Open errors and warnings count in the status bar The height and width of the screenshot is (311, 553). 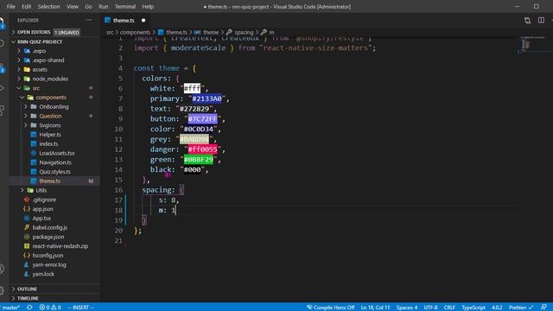[x=50, y=308]
